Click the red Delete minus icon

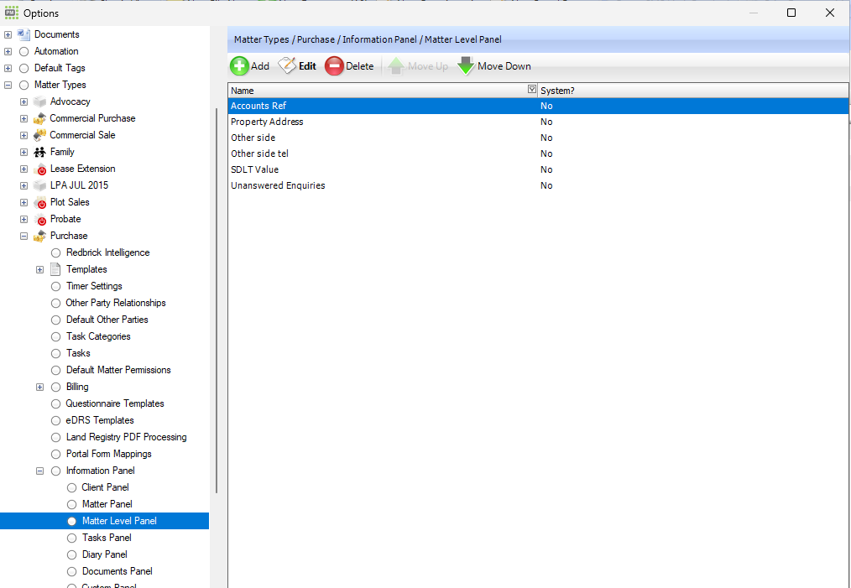(x=334, y=66)
